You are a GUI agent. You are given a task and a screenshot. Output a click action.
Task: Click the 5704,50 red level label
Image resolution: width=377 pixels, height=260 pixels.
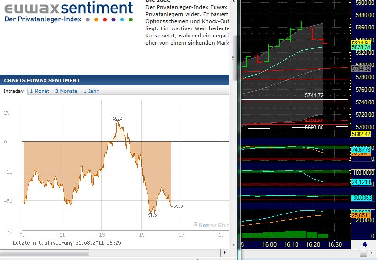pos(314,120)
